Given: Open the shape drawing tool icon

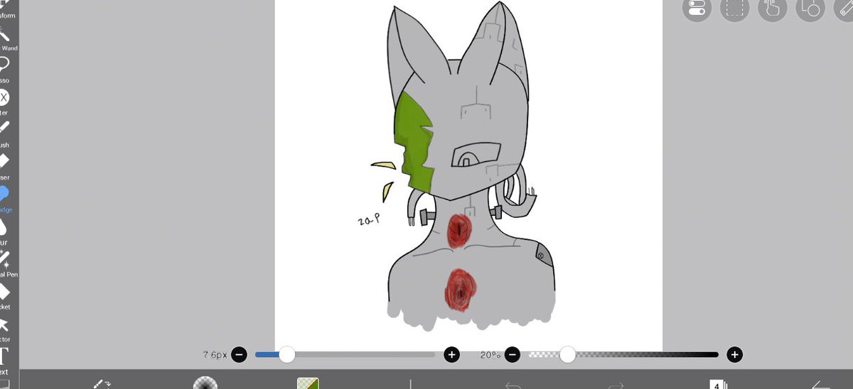Looking at the screenshot, I should coord(810,9).
